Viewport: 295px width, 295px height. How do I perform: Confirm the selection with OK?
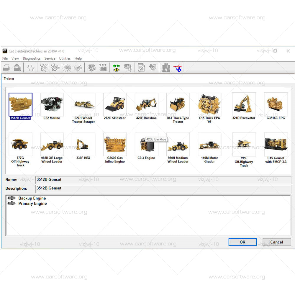point(242,242)
